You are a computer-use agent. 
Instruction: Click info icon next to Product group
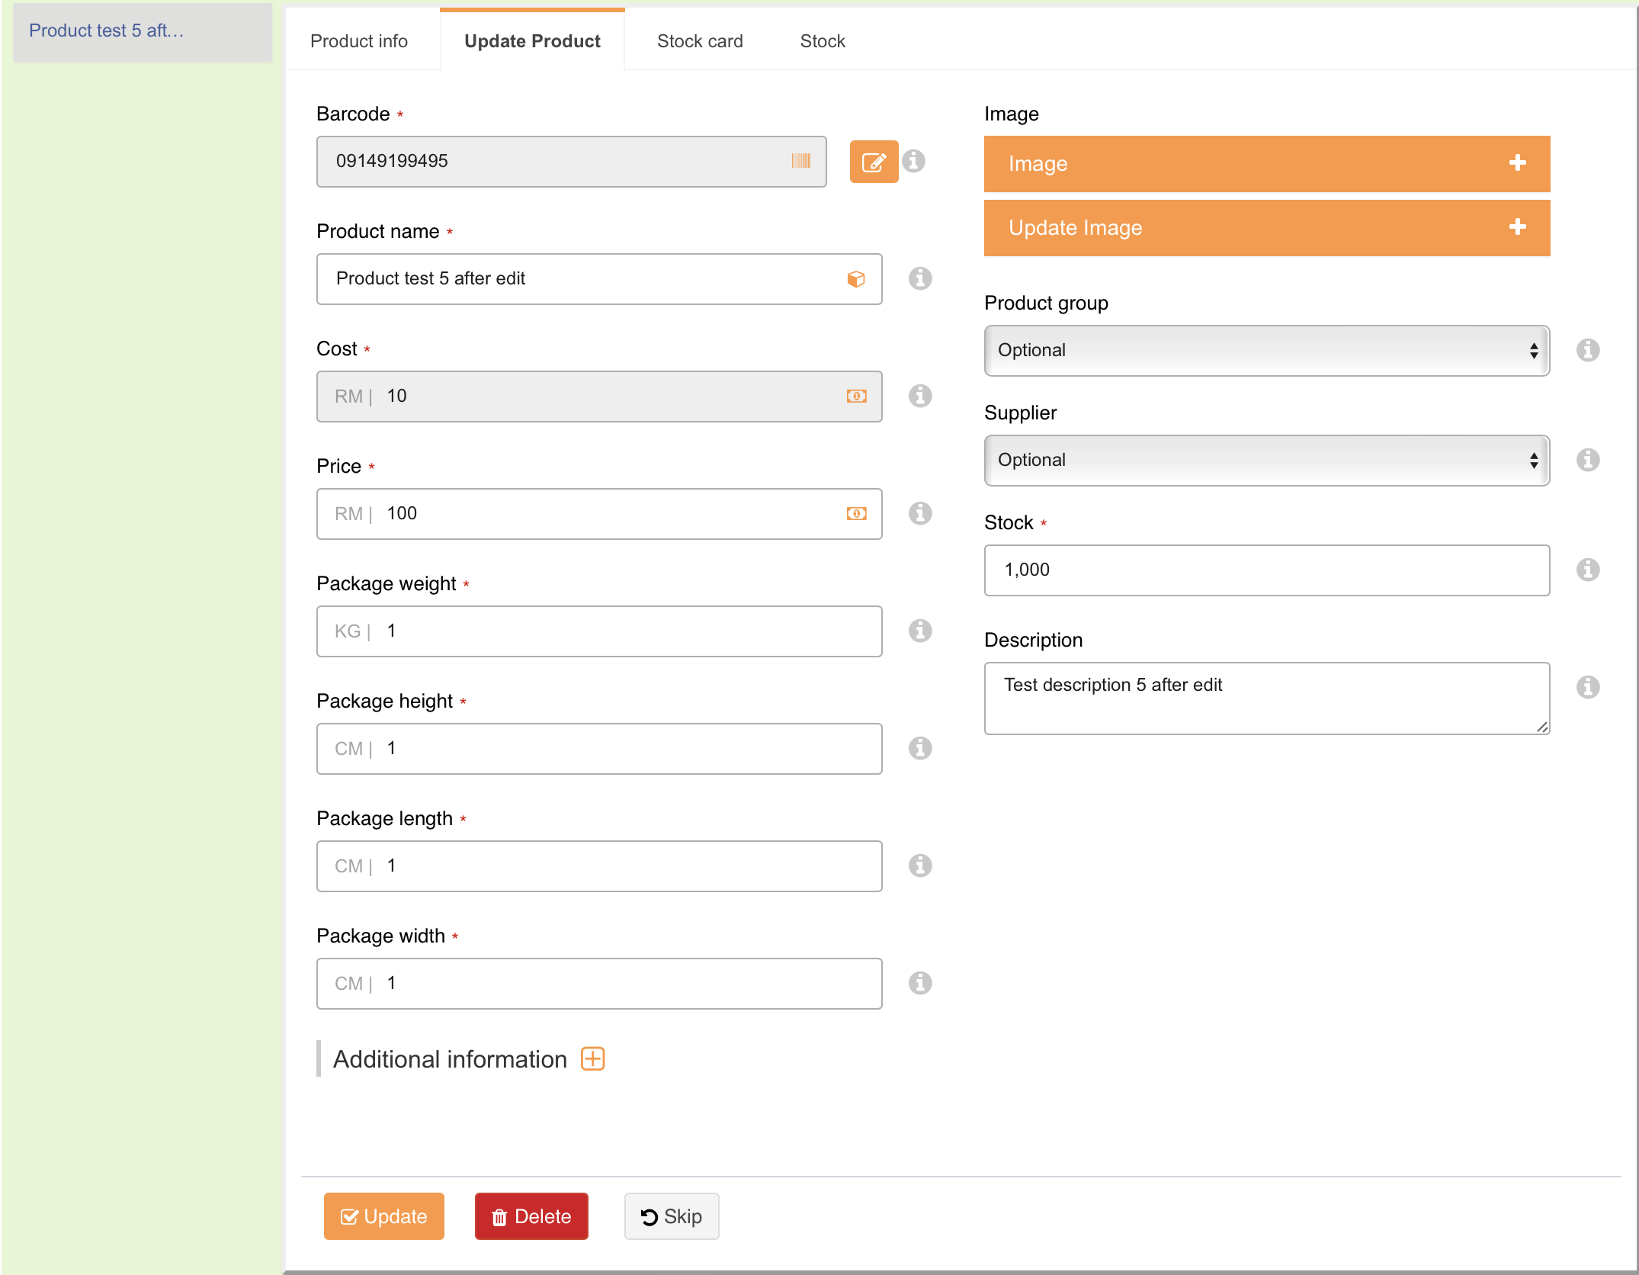click(x=1588, y=351)
